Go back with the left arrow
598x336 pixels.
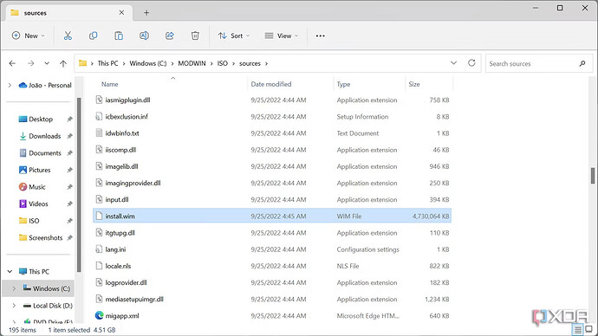pyautogui.click(x=12, y=63)
